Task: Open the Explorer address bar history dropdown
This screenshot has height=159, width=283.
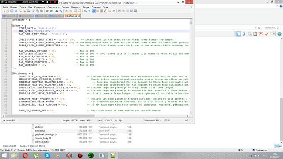Action: tap(255, 28)
